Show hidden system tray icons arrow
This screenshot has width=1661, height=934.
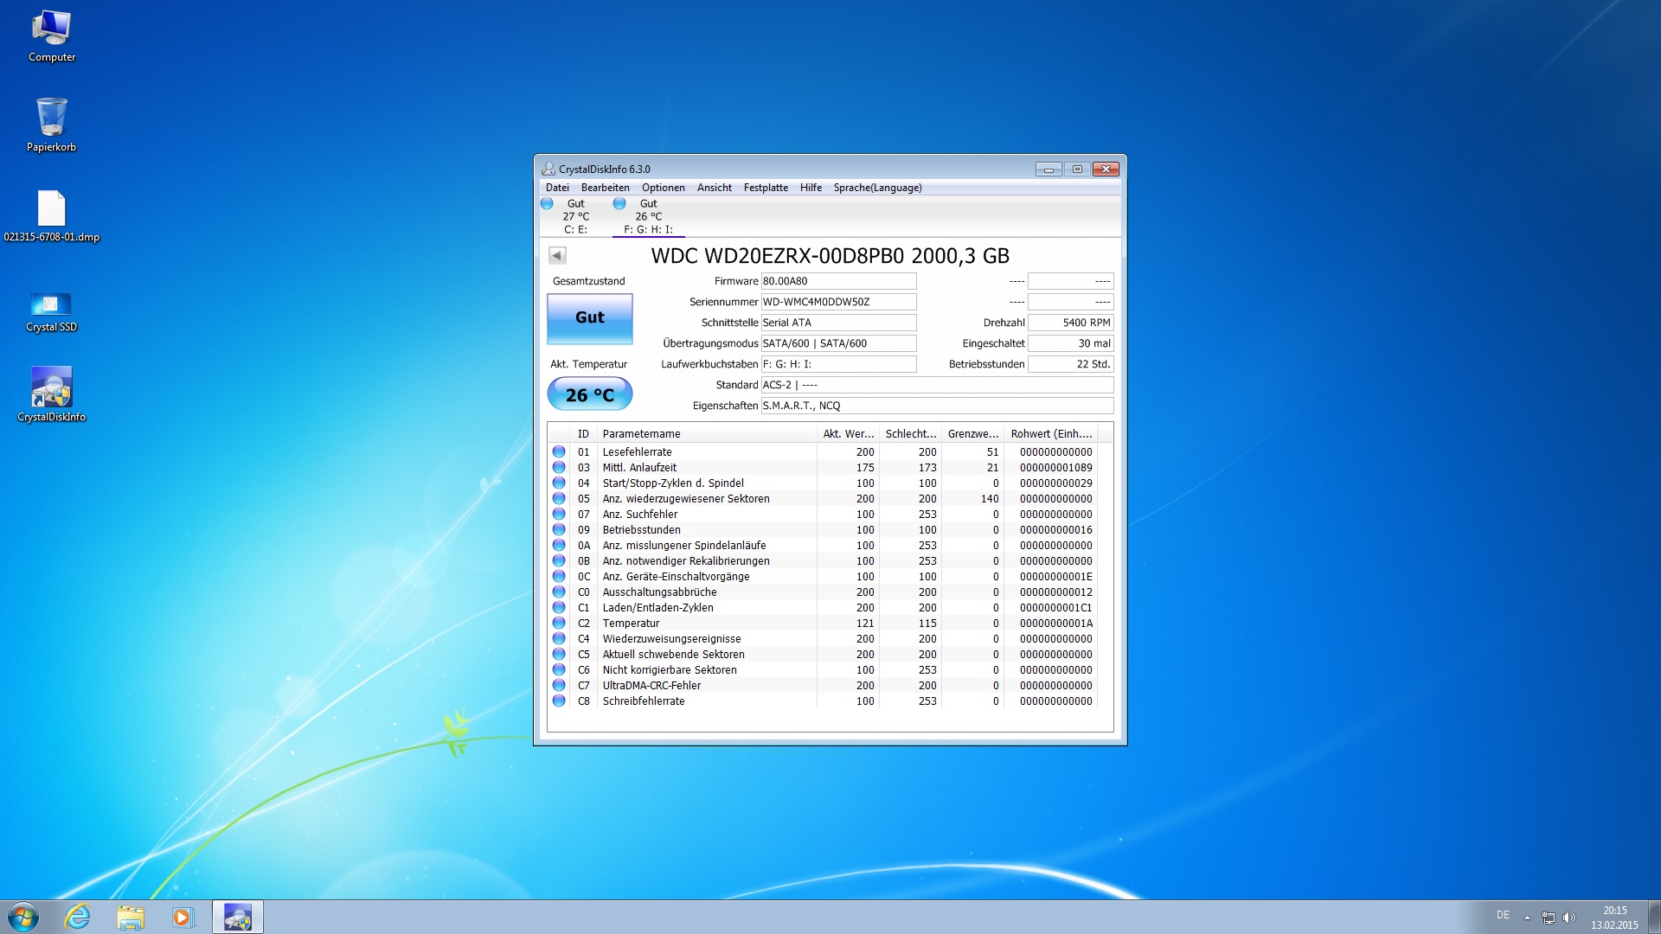coord(1527,918)
